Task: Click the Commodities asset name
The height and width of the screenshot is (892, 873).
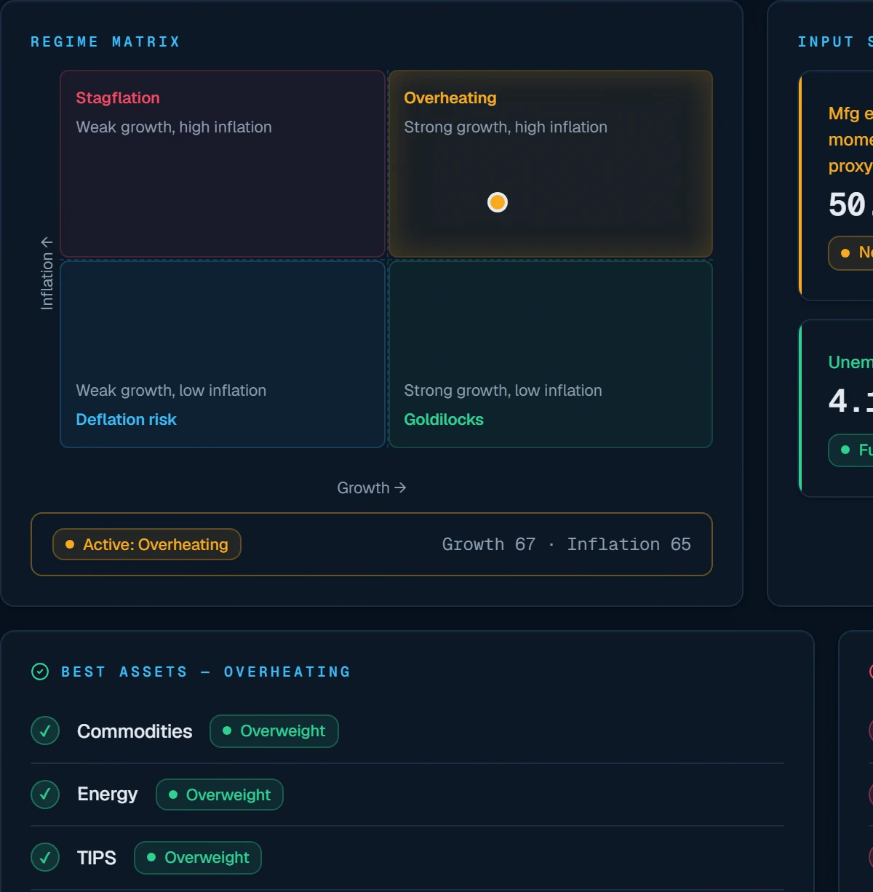Action: pos(135,731)
